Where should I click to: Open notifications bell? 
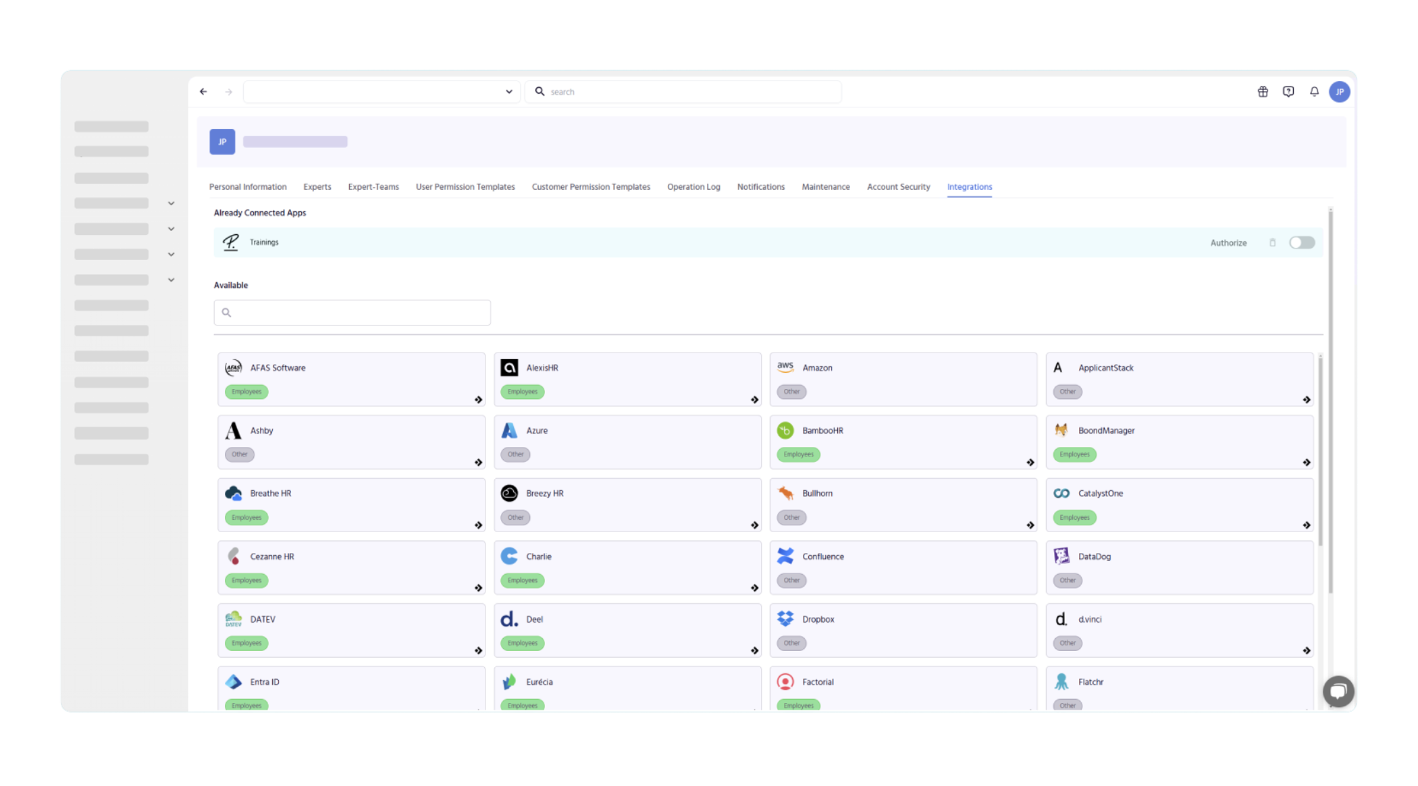(x=1314, y=92)
